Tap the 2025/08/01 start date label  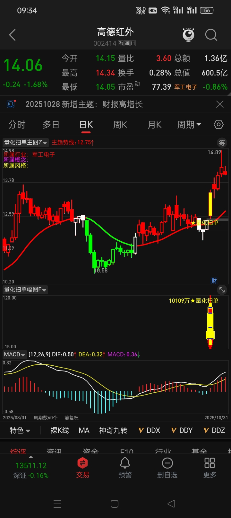(x=15, y=418)
